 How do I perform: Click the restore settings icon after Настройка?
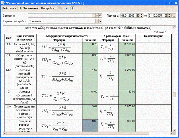click(60, 8)
